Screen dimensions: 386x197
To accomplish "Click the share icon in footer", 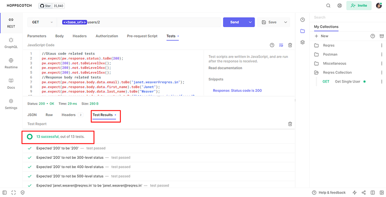I will [x=364, y=193].
